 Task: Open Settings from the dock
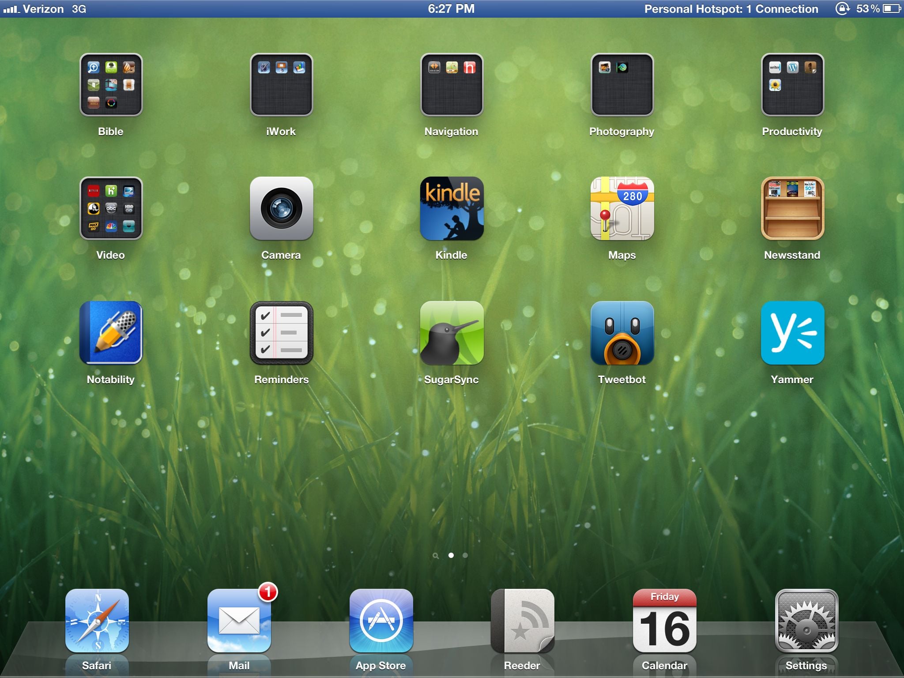click(806, 621)
